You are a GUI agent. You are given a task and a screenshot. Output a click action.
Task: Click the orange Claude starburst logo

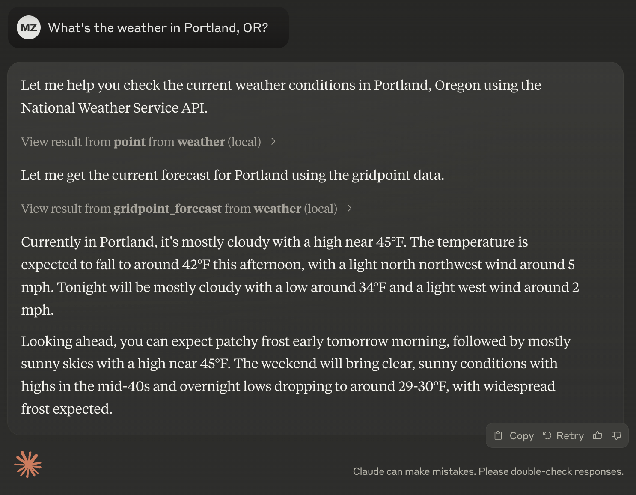pos(28,465)
